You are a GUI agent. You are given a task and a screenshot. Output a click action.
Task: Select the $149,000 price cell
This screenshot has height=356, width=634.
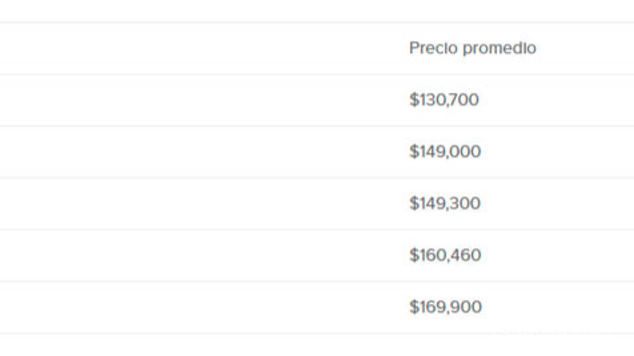(x=445, y=152)
